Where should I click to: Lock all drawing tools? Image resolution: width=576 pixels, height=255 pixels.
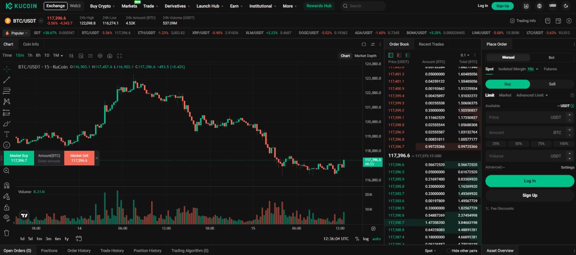(x=7, y=207)
